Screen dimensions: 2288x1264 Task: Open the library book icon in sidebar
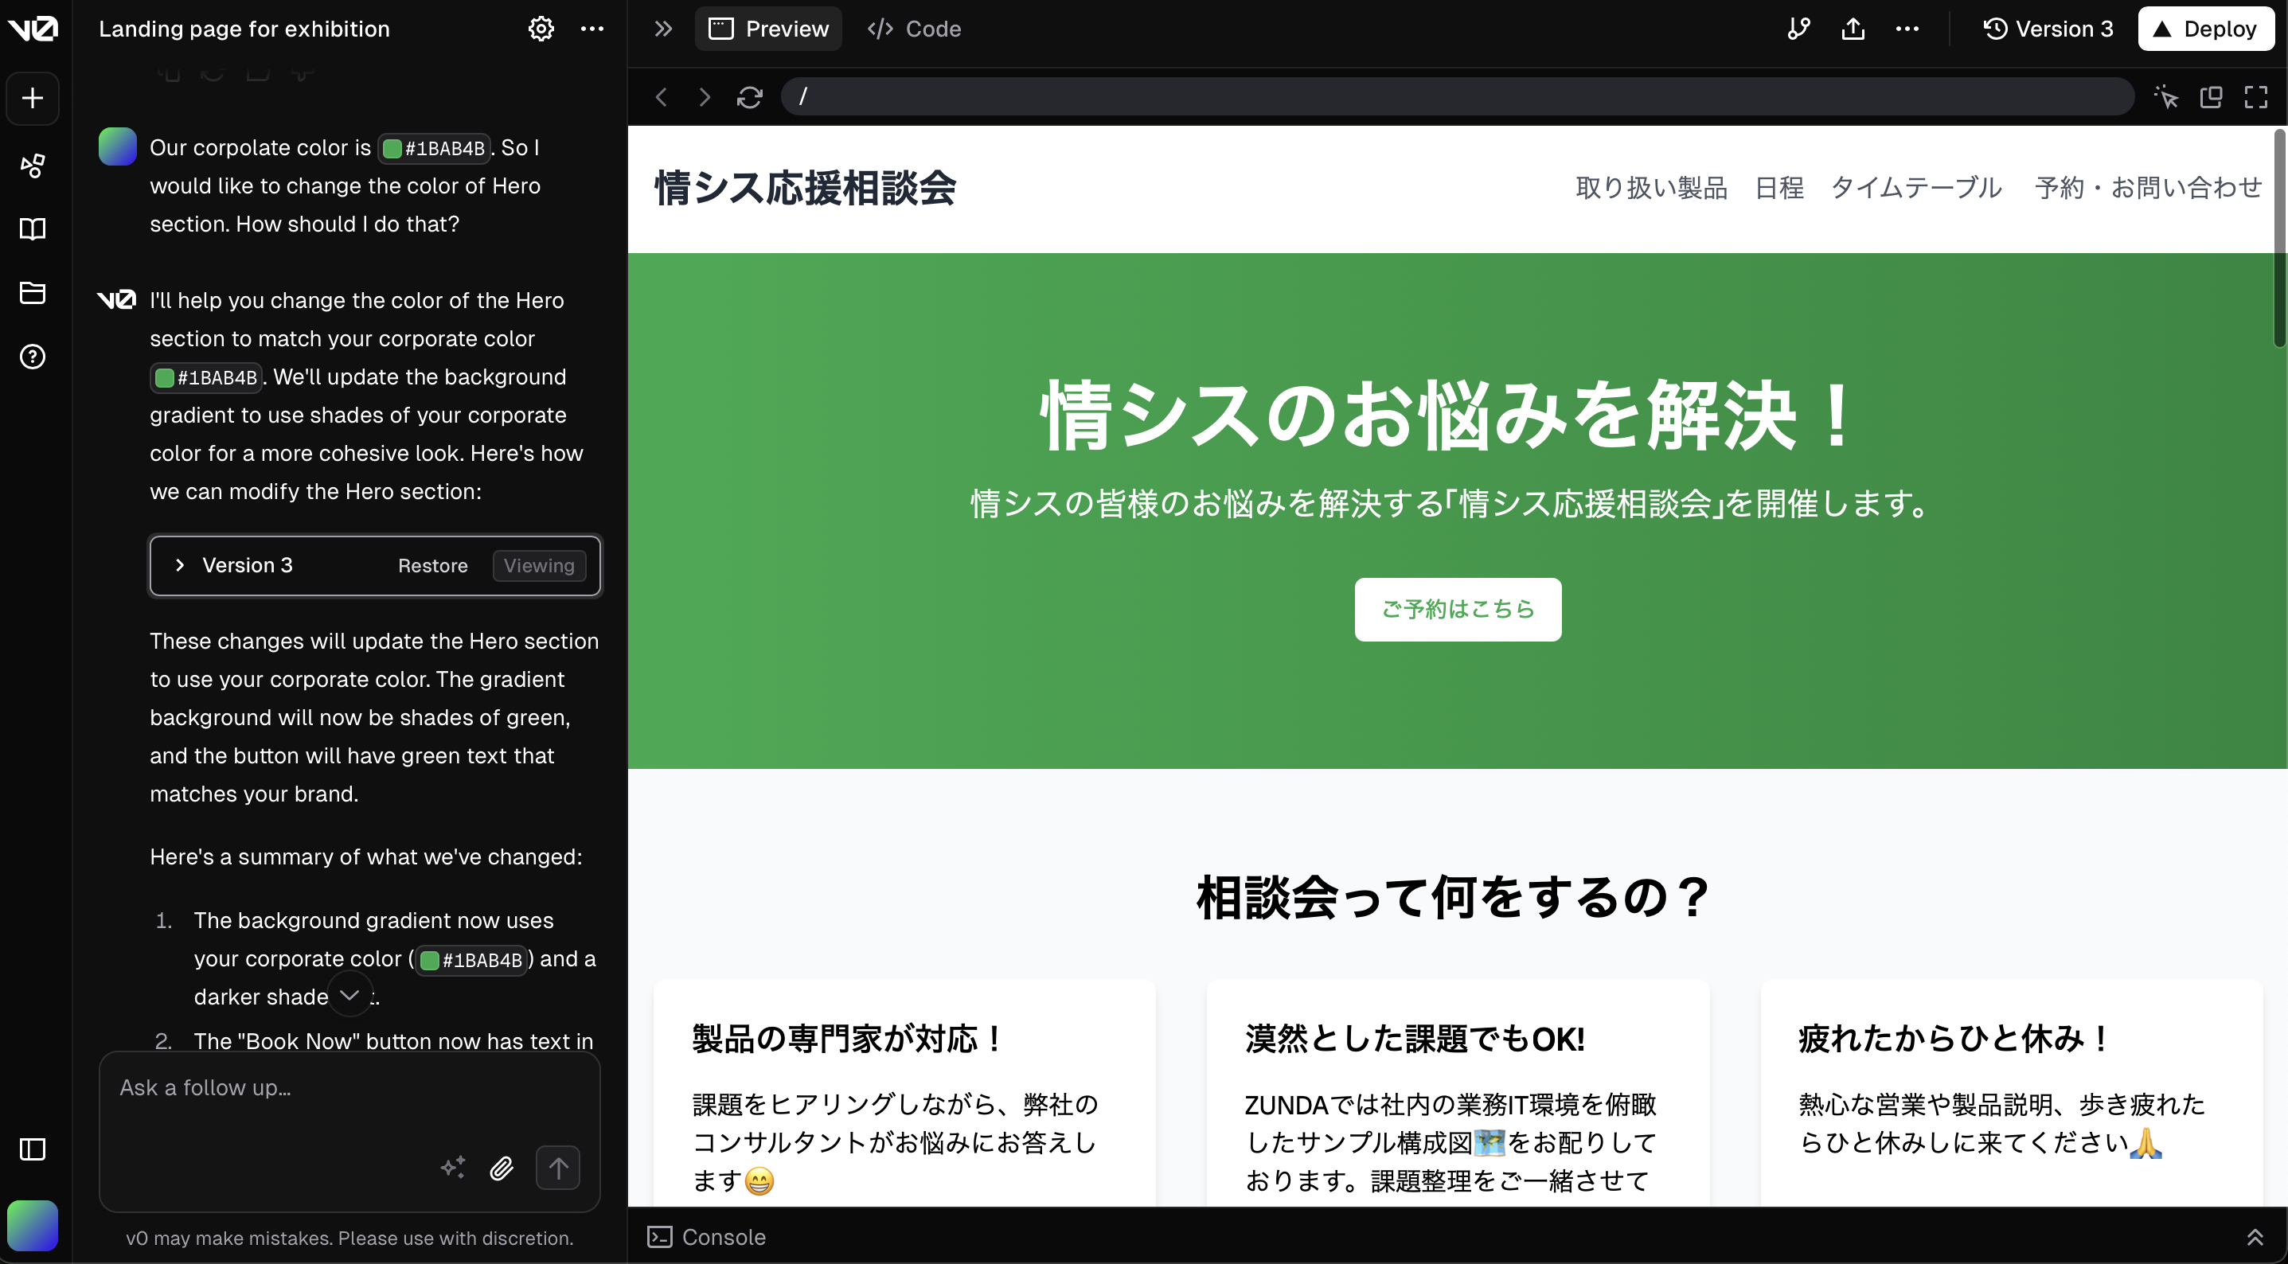click(33, 229)
